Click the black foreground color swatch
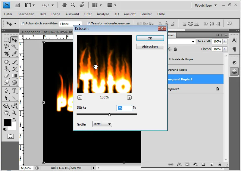This screenshot has height=171, width=241. (8, 122)
